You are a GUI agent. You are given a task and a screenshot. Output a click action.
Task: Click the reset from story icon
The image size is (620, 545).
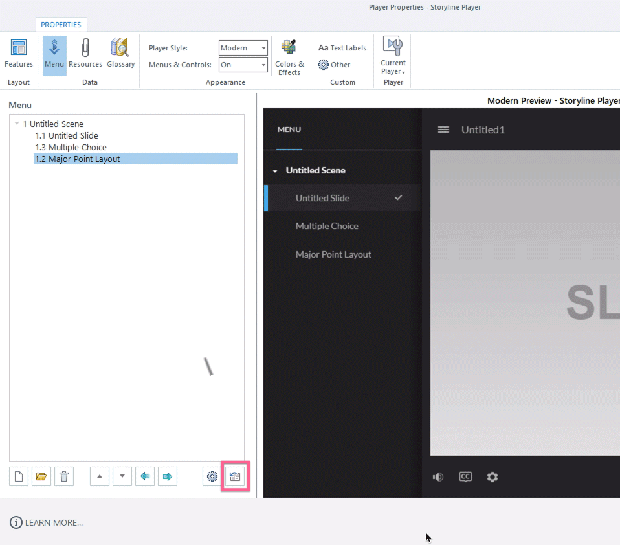[235, 477]
